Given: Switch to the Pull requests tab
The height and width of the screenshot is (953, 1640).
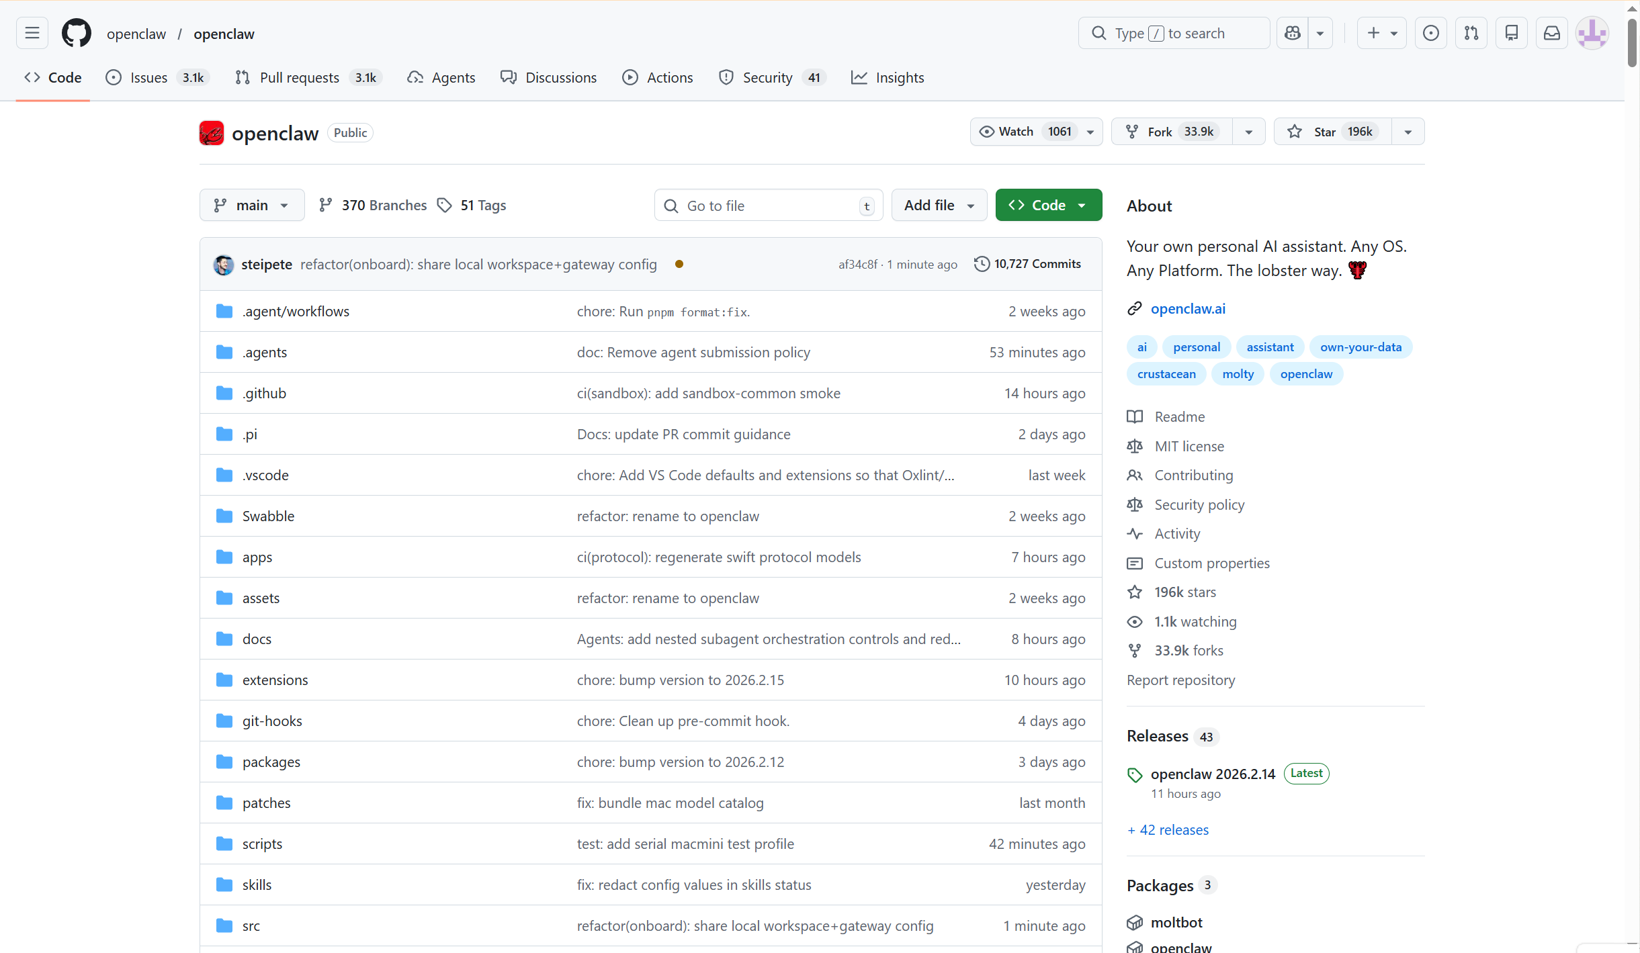Looking at the screenshot, I should click(309, 77).
